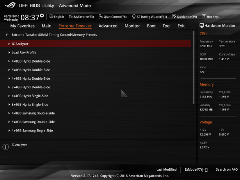
Task: Click the CPU frequency 3200 MHz value
Action: [x=206, y=46]
